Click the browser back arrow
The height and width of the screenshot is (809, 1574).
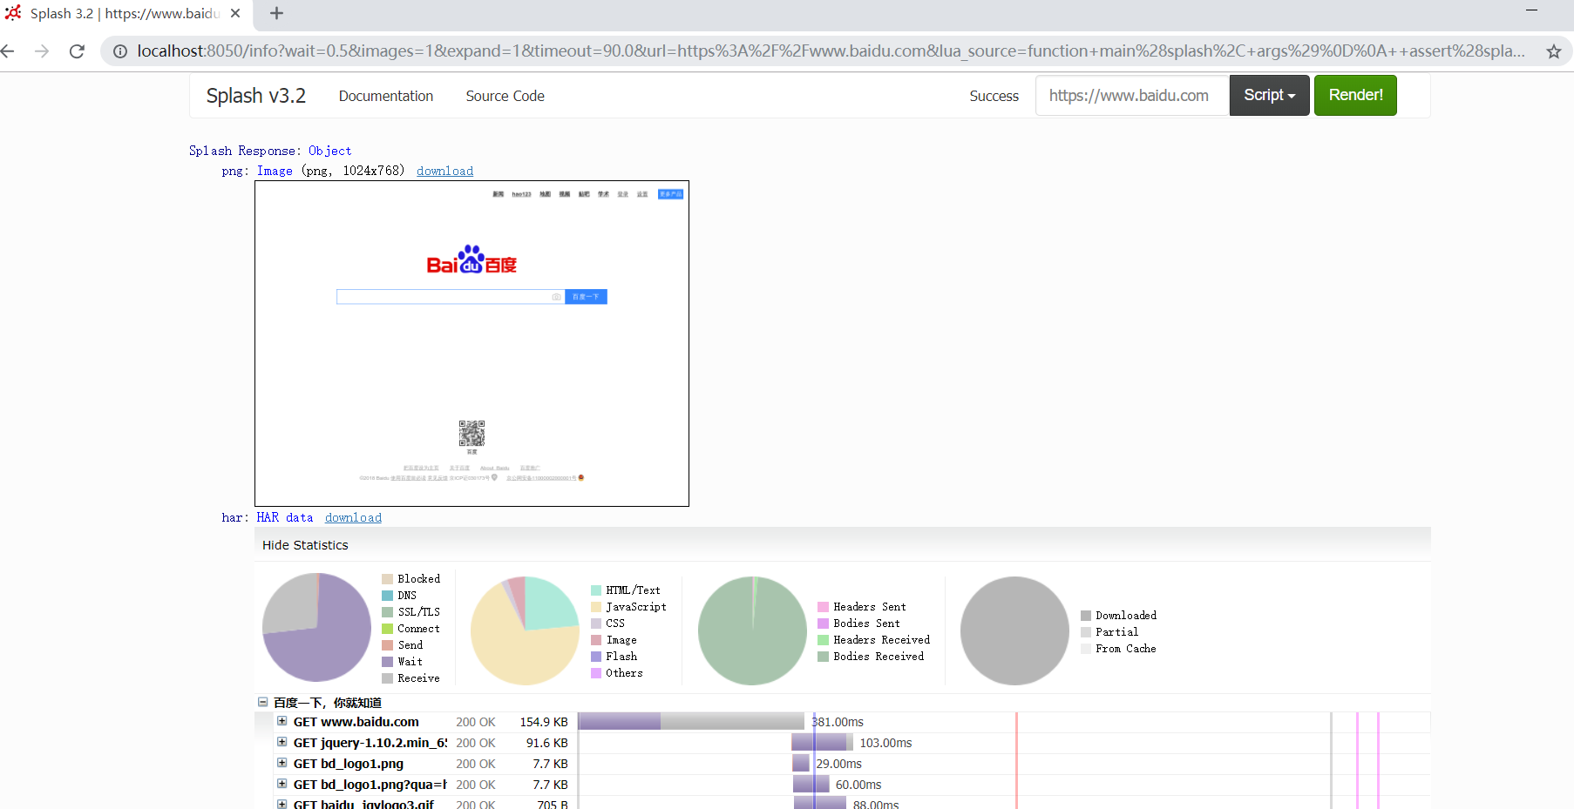tap(8, 51)
